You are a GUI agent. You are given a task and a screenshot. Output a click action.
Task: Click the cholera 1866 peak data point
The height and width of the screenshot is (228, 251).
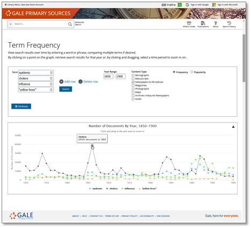coord(92,146)
